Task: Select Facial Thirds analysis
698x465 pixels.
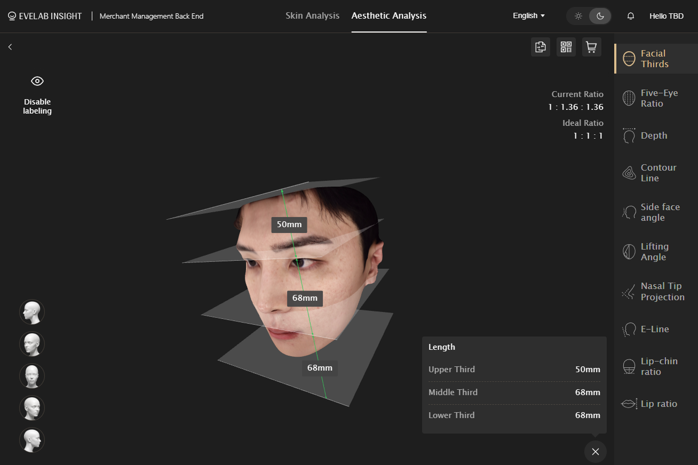Action: pyautogui.click(x=656, y=59)
